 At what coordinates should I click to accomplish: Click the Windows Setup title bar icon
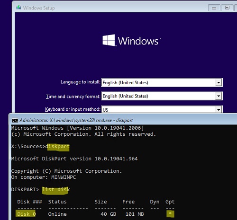[x=18, y=8]
